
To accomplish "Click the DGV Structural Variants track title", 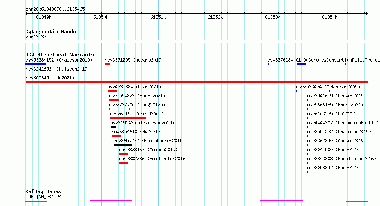I will [60, 55].
